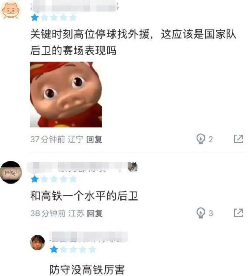Tap the small badge icon beside second username
Image resolution: width=250 pixels, height=276 pixels.
pos(133,167)
